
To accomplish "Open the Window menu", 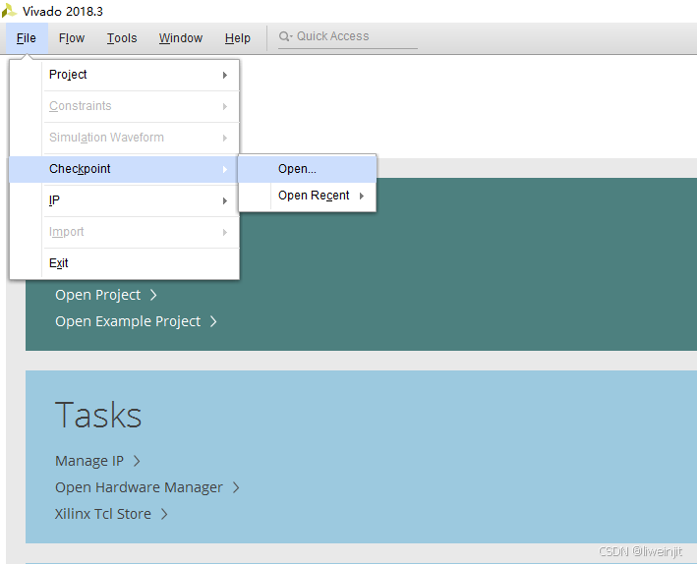I will pyautogui.click(x=181, y=38).
